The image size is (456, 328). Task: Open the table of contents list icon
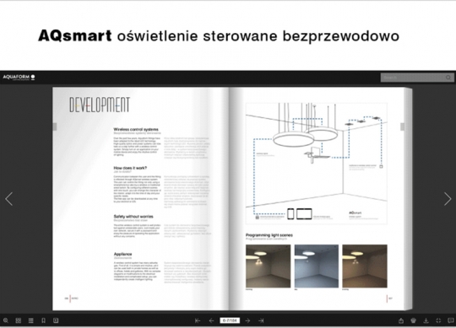[31, 320]
